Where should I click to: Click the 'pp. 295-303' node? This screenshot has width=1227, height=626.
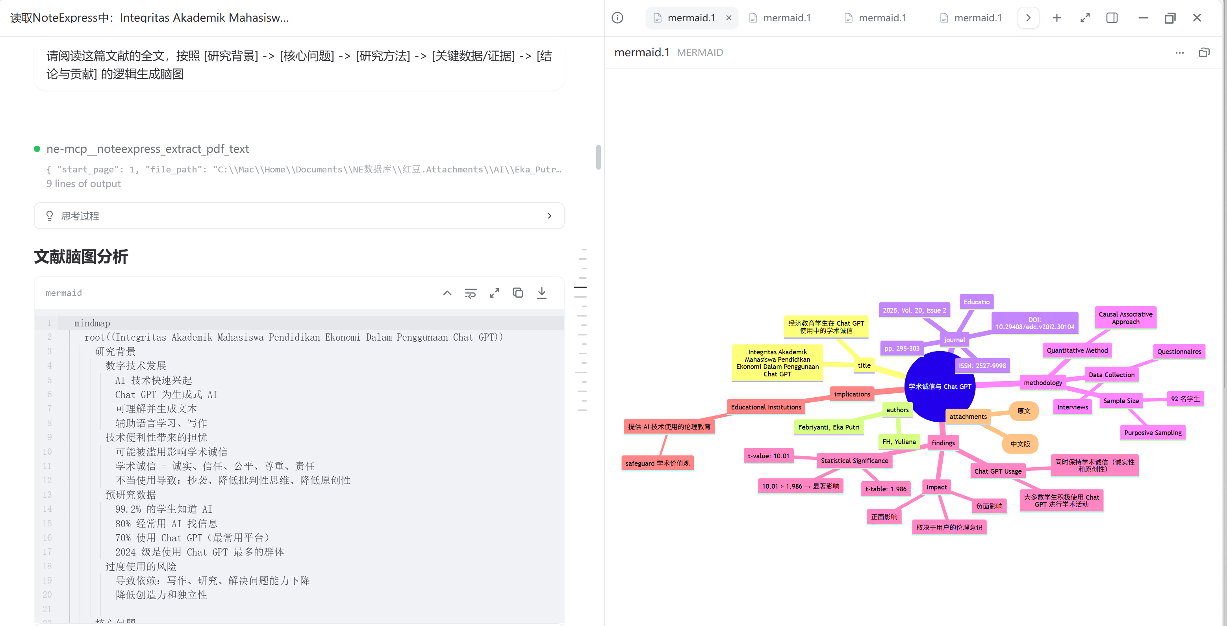pyautogui.click(x=902, y=349)
